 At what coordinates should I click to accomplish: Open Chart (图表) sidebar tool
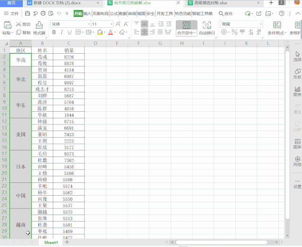click(297, 91)
